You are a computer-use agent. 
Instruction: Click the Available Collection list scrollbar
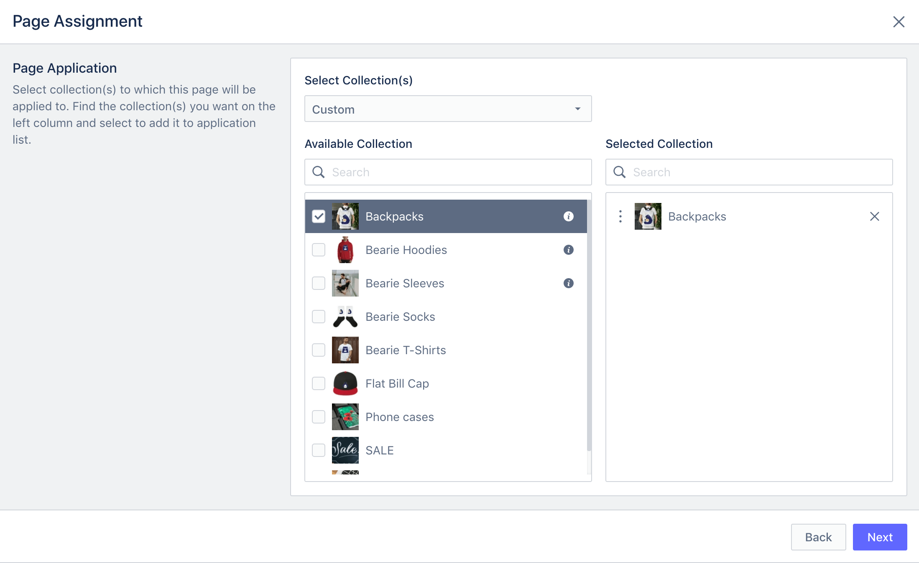pyautogui.click(x=589, y=325)
